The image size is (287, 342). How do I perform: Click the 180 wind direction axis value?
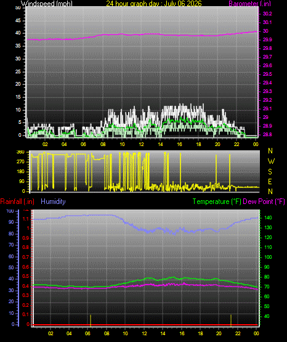20,172
